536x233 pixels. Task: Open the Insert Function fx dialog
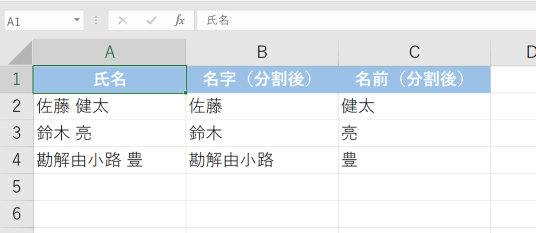click(x=180, y=21)
